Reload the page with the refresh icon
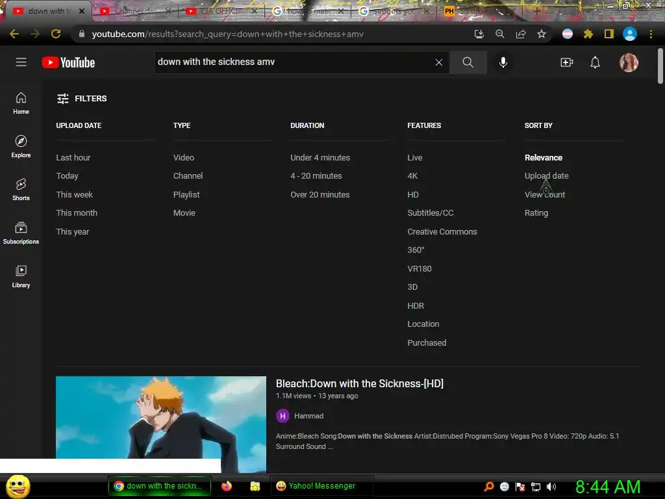Image resolution: width=665 pixels, height=499 pixels. pyautogui.click(x=56, y=34)
